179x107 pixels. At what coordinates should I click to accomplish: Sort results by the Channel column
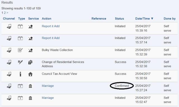(x=9, y=19)
